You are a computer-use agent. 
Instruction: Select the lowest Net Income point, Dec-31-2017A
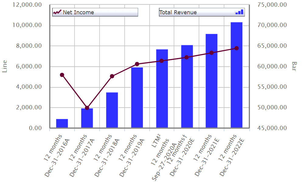[x=87, y=108]
